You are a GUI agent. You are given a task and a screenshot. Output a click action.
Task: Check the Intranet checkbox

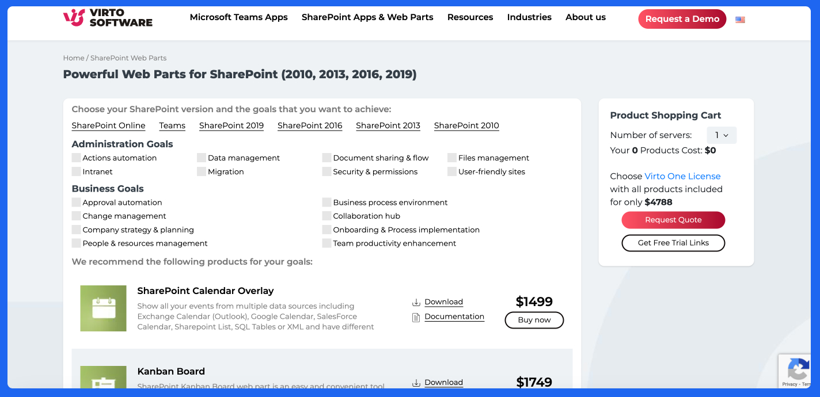76,171
